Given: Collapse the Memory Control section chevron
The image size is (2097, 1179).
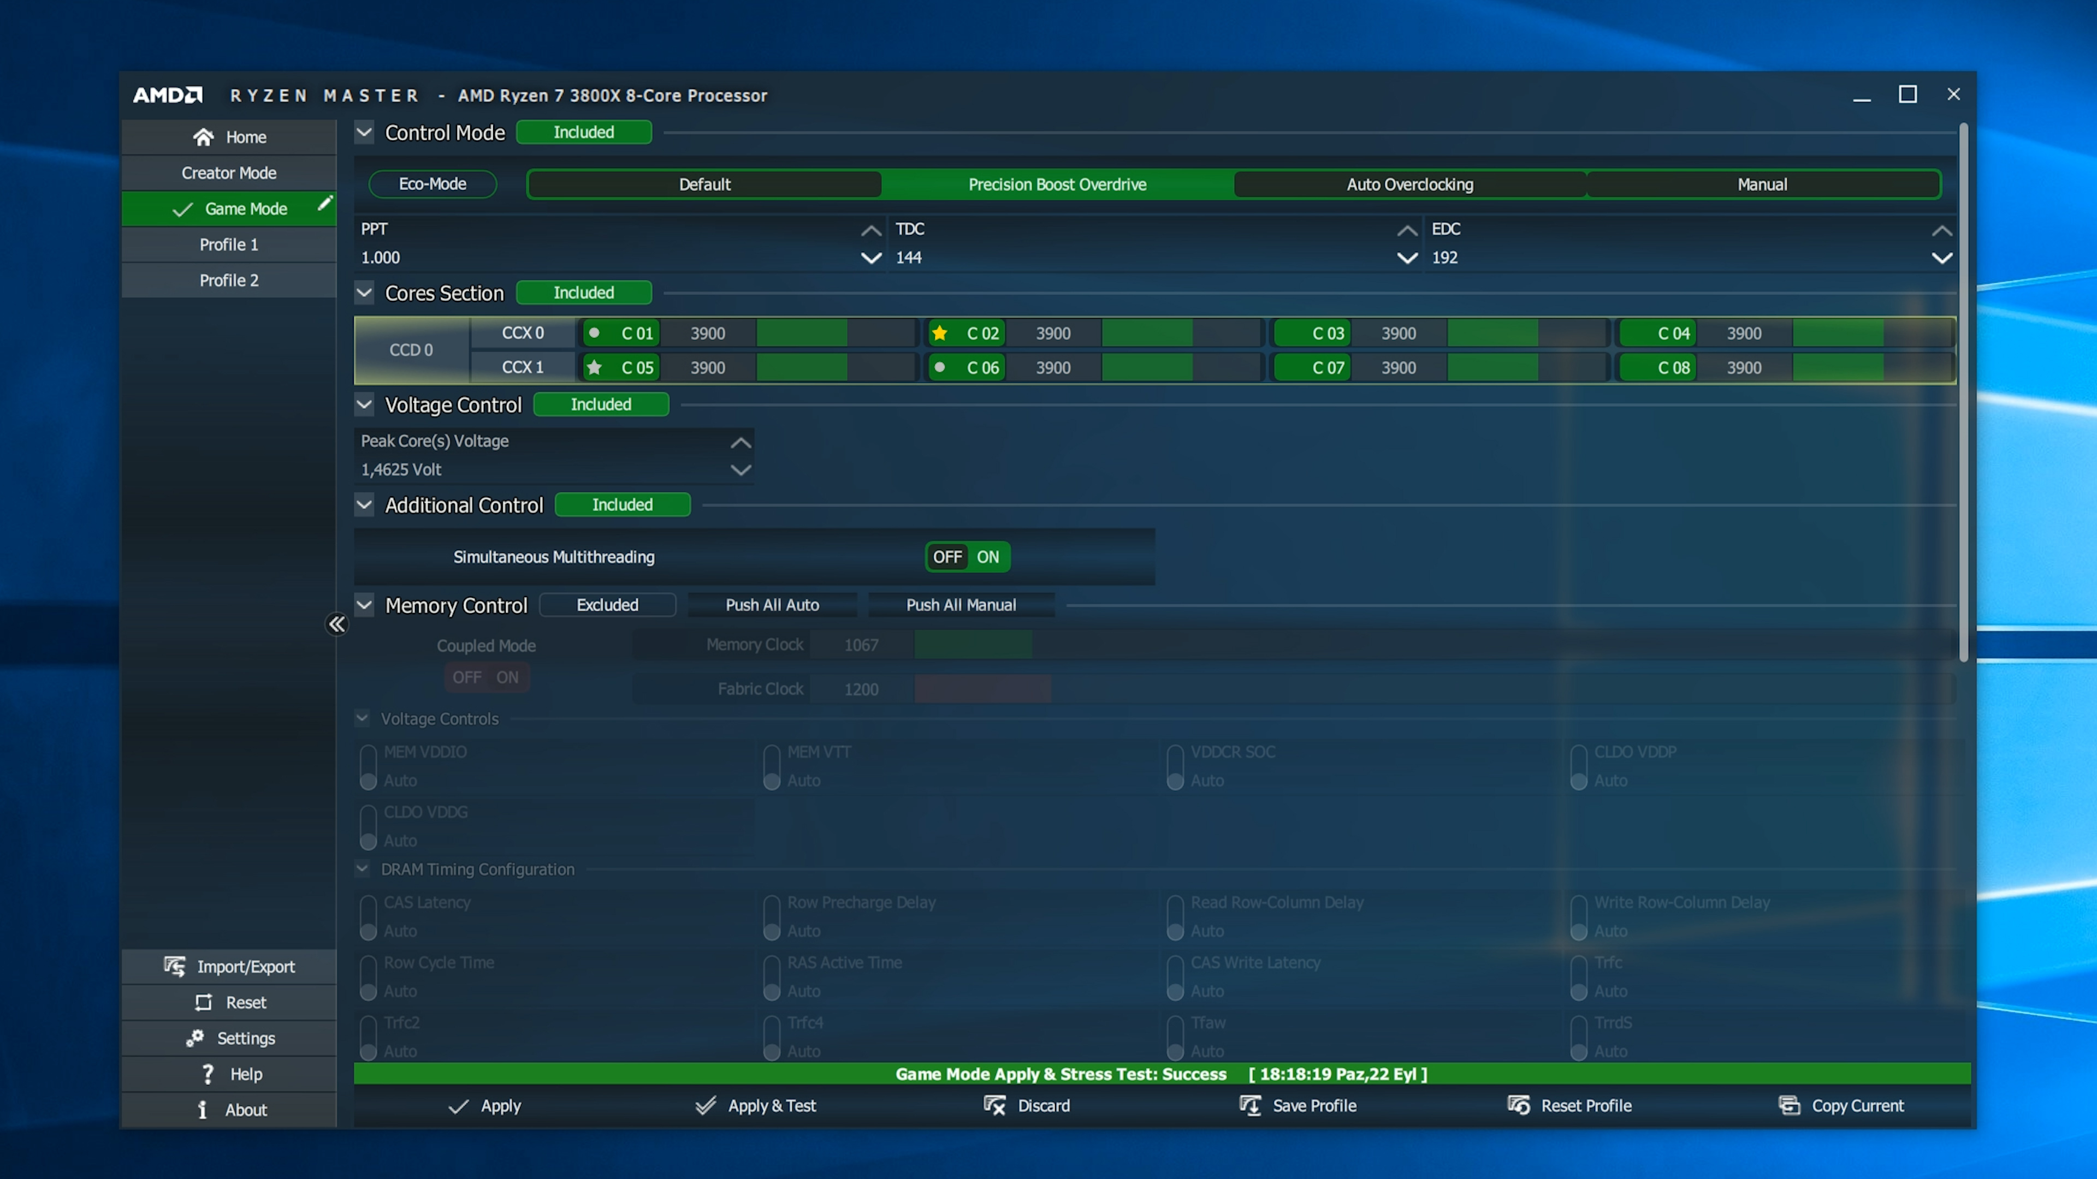Looking at the screenshot, I should tap(364, 605).
